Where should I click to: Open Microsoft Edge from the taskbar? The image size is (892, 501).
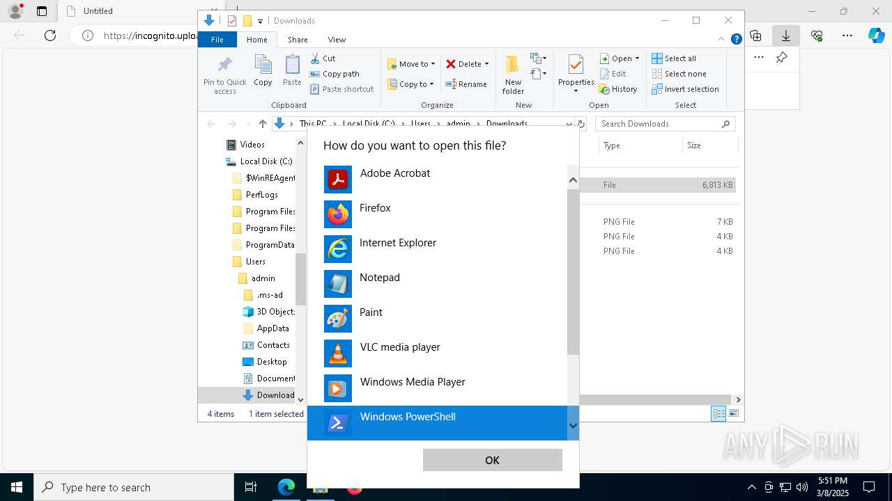[286, 487]
